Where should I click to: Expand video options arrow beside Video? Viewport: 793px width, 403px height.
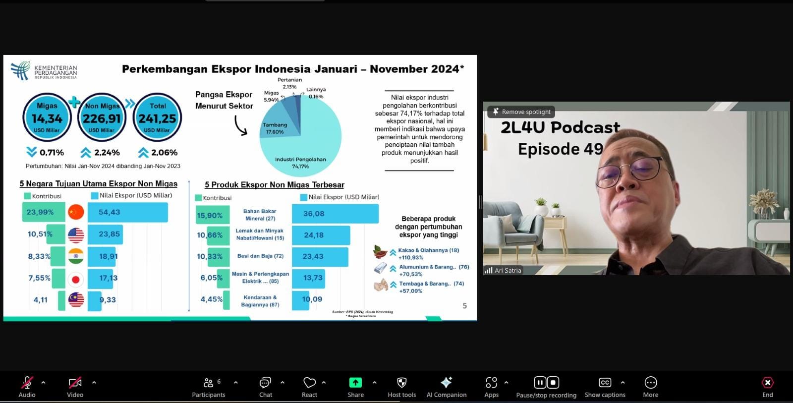click(x=94, y=383)
